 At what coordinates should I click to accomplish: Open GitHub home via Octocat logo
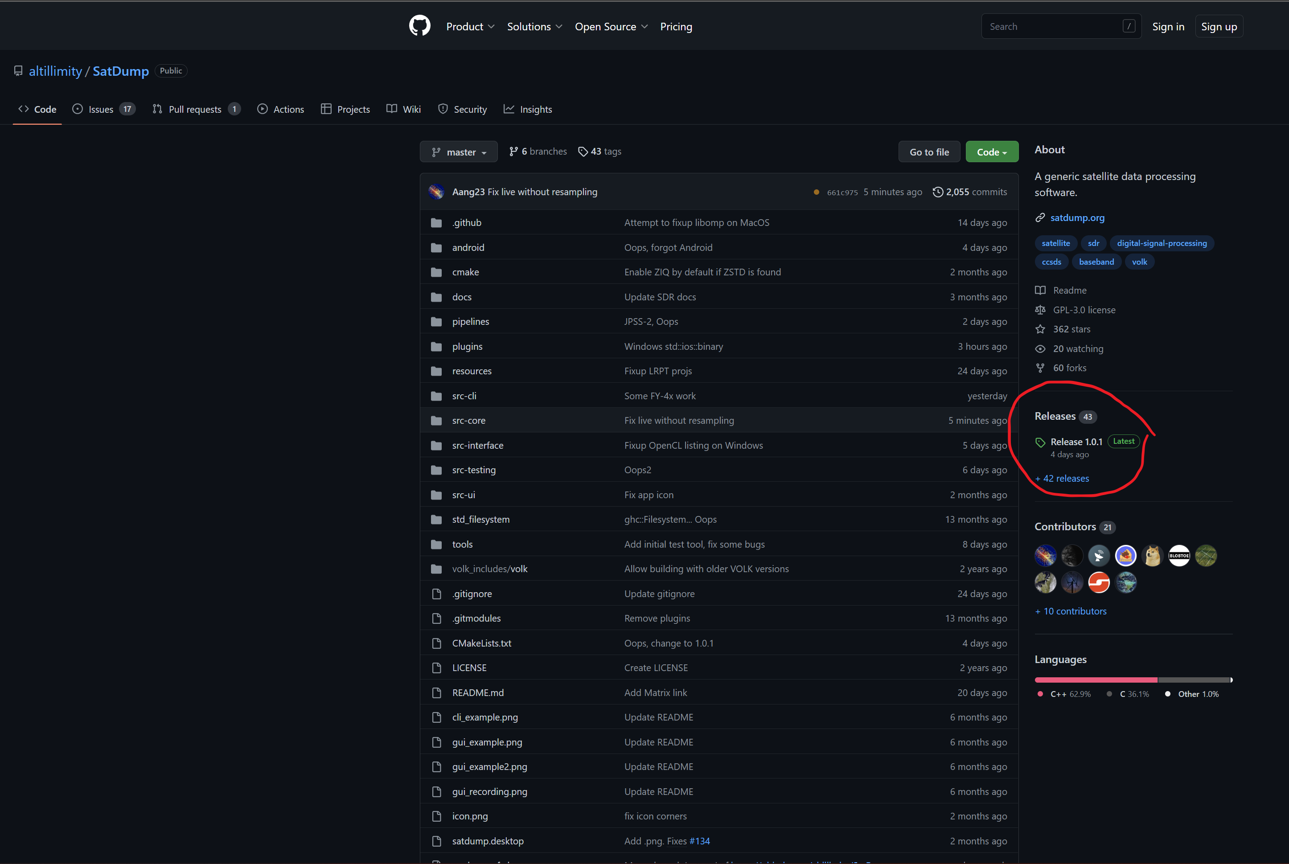coord(419,26)
